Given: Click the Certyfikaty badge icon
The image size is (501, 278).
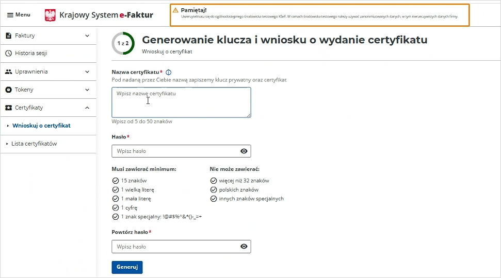Looking at the screenshot, I should pos(8,108).
